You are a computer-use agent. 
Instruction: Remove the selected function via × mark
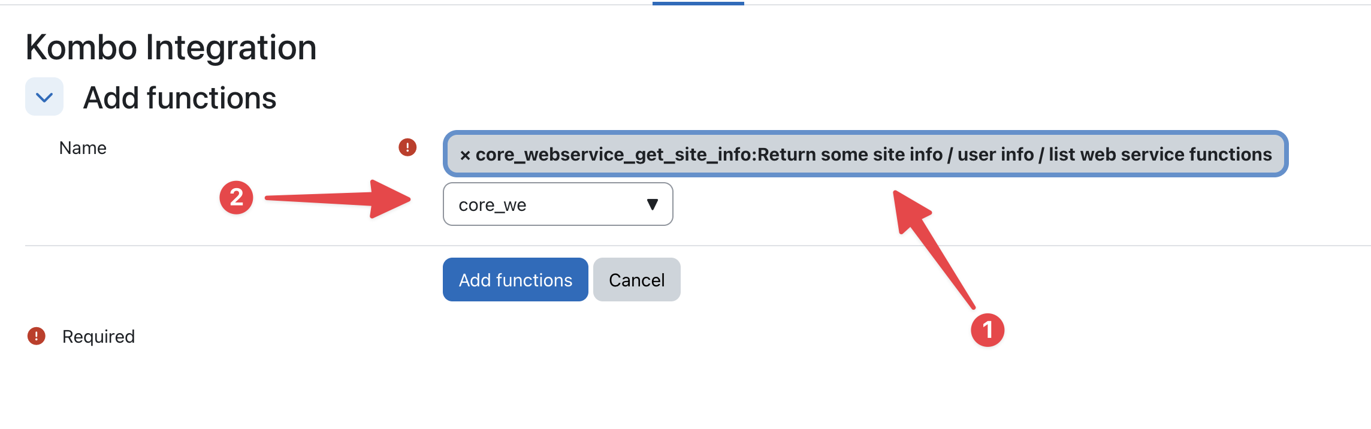coord(465,155)
